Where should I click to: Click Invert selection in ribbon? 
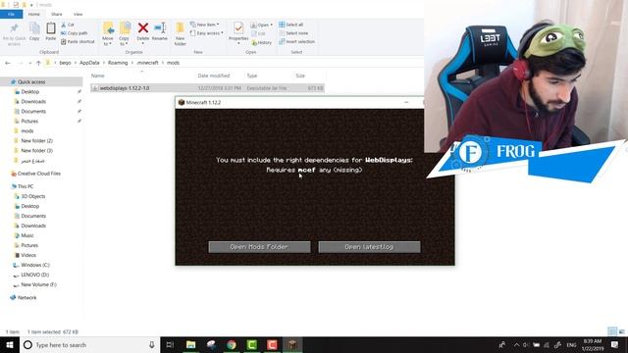[296, 41]
